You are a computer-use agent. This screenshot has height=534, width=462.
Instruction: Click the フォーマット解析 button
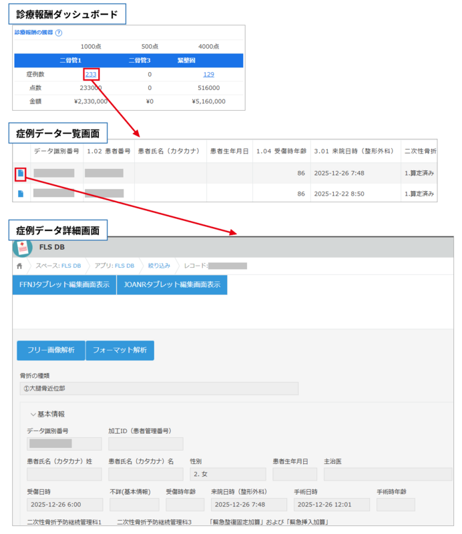click(120, 350)
